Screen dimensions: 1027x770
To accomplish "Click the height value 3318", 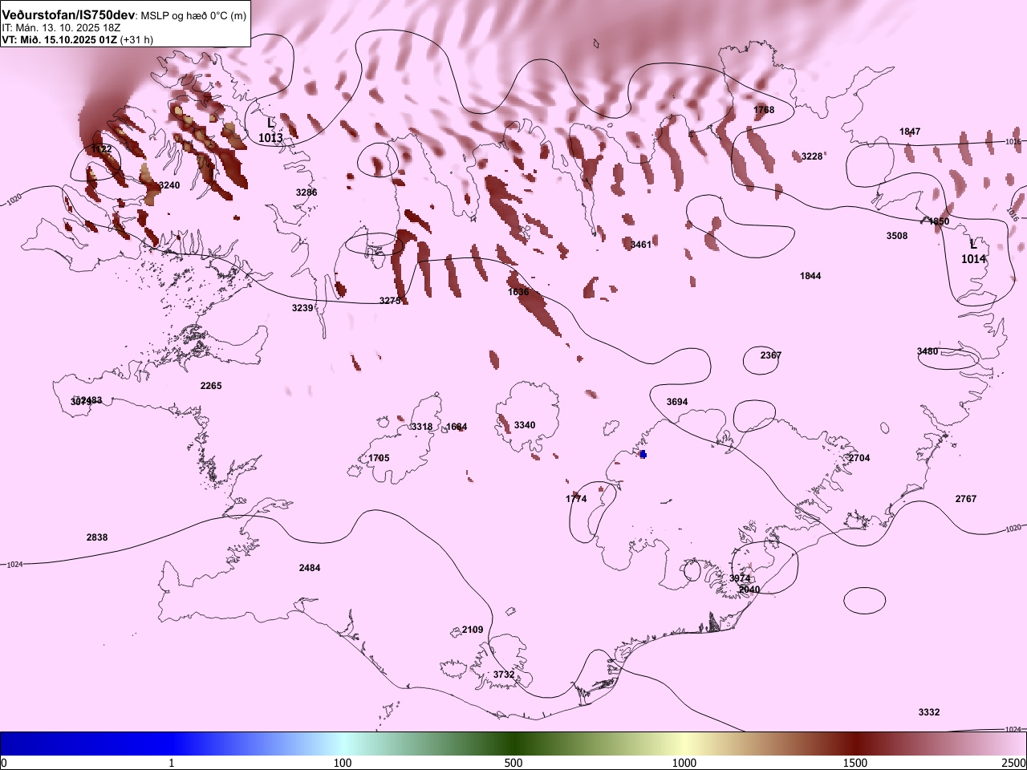I will 422,427.
